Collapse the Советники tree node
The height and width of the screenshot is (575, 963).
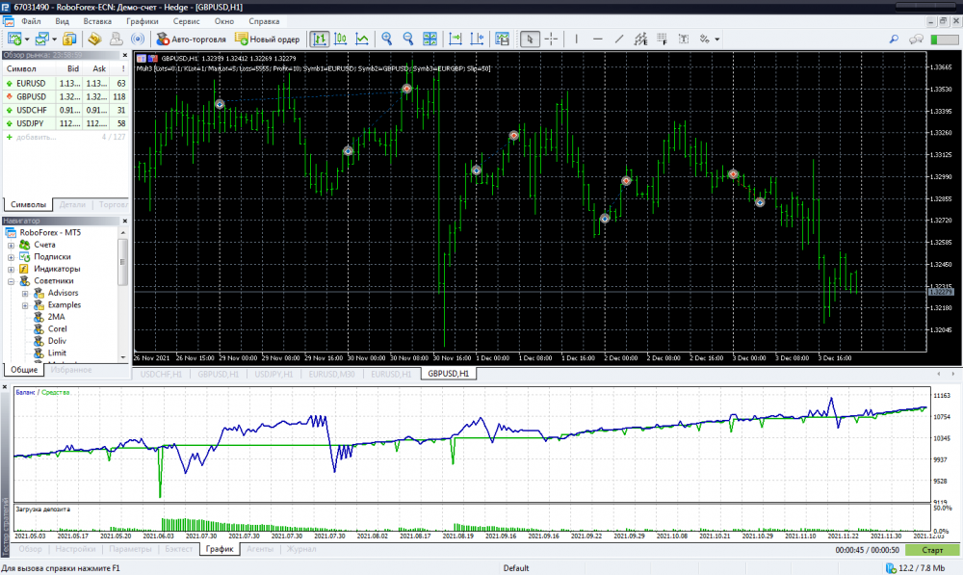click(x=11, y=281)
